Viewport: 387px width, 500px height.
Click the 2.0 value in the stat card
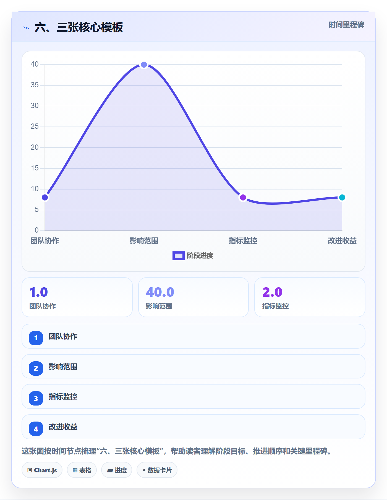coord(272,292)
